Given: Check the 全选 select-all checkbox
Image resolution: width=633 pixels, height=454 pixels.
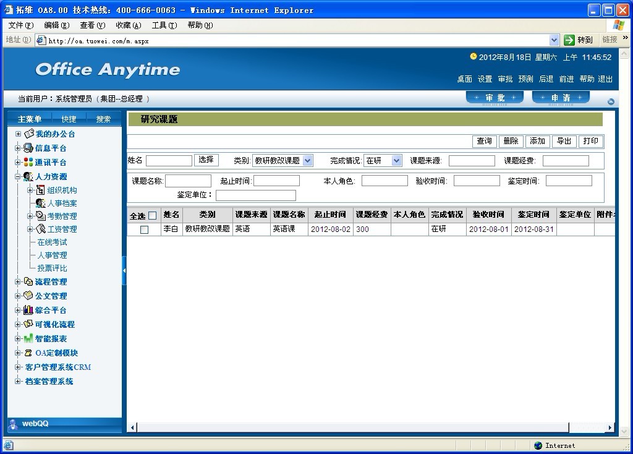Looking at the screenshot, I should pos(153,216).
